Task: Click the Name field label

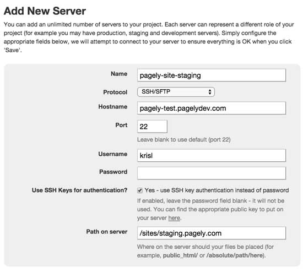Action: 119,74
